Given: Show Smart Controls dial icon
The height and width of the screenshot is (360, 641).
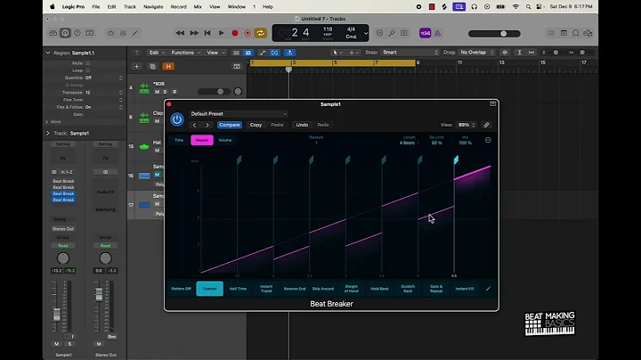Looking at the screenshot, I should [110, 33].
